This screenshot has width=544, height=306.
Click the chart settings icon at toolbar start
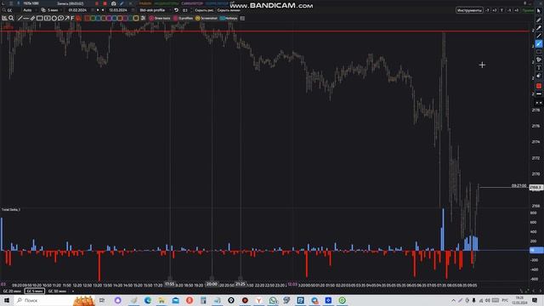point(4,18)
